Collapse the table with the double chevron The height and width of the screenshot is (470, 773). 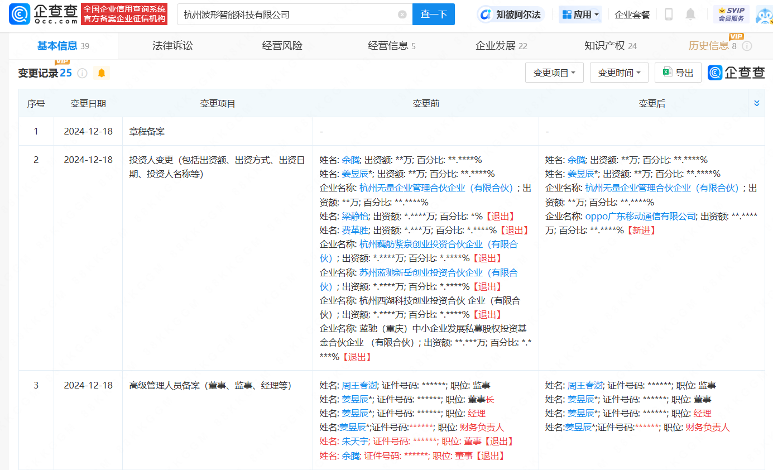point(757,103)
